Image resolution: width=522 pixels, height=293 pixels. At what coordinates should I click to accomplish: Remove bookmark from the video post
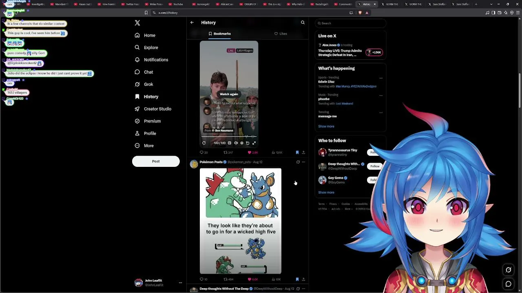[x=297, y=153]
